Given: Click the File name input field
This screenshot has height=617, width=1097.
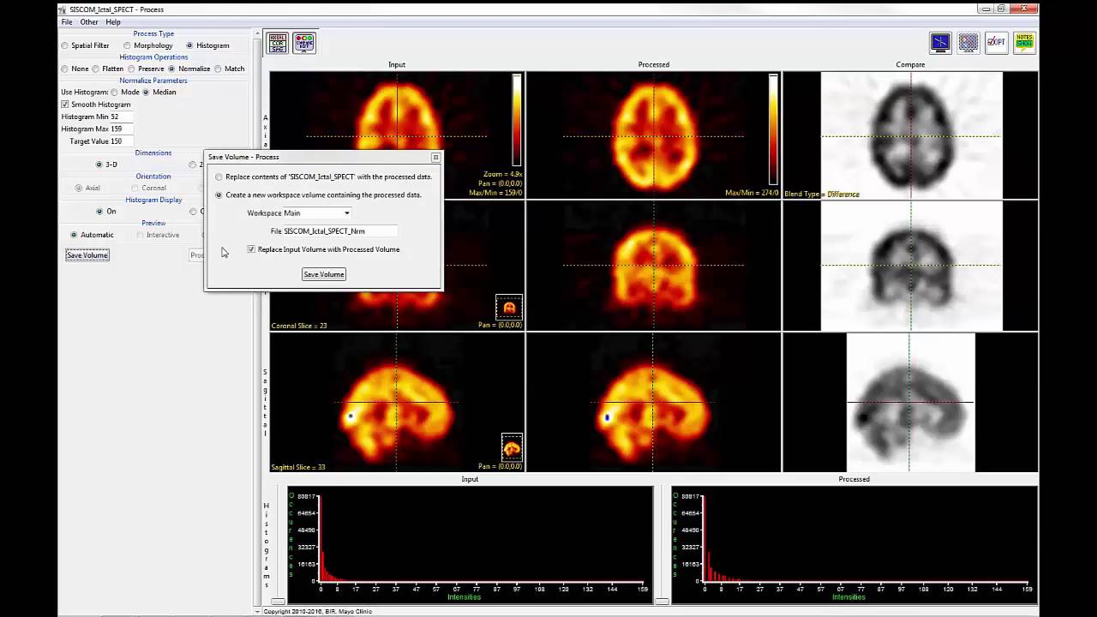Looking at the screenshot, I should click(x=339, y=231).
